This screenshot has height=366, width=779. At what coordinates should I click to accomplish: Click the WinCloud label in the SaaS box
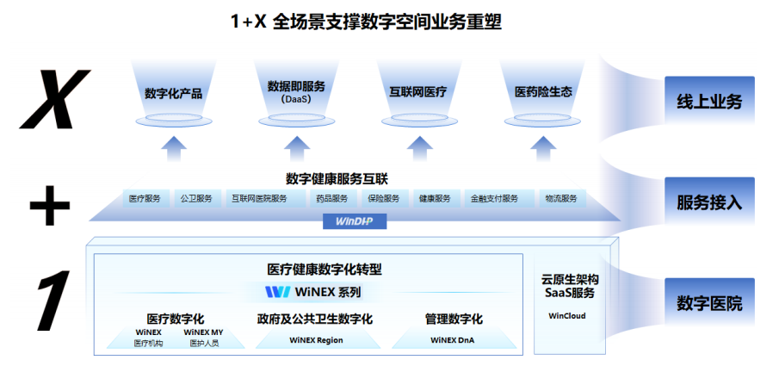coord(567,316)
